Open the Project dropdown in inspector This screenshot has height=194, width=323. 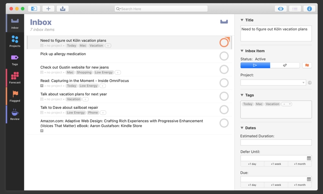click(x=273, y=82)
